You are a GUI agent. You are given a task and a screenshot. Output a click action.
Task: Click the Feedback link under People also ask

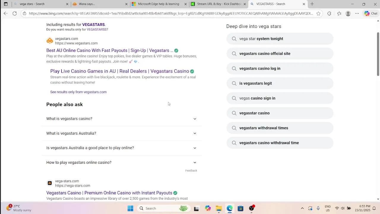191,171
